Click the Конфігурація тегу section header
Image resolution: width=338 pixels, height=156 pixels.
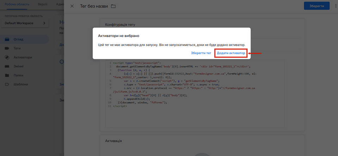[x=120, y=25]
